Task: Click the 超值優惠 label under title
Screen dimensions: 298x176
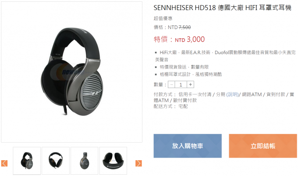Action: point(163,18)
